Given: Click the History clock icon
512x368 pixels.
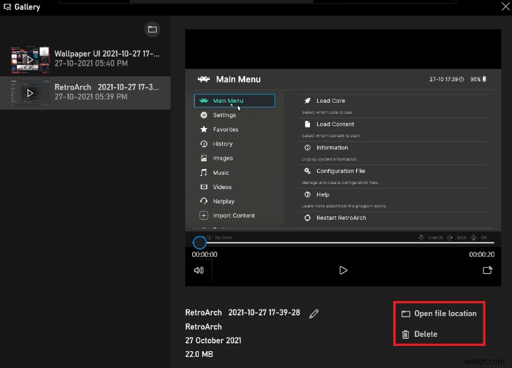Looking at the screenshot, I should tap(204, 144).
